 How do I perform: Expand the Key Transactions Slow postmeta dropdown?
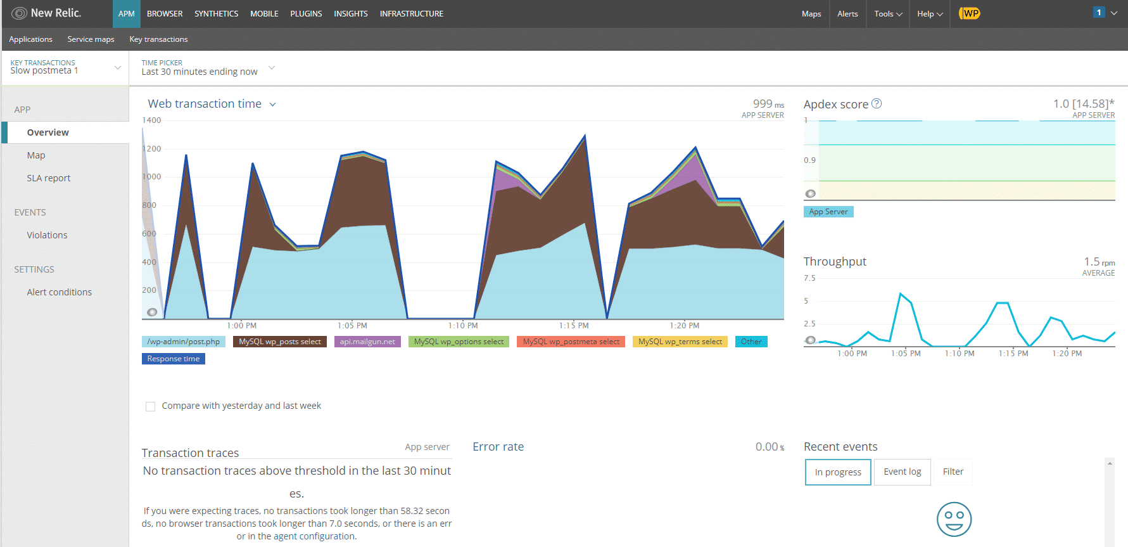pos(117,68)
